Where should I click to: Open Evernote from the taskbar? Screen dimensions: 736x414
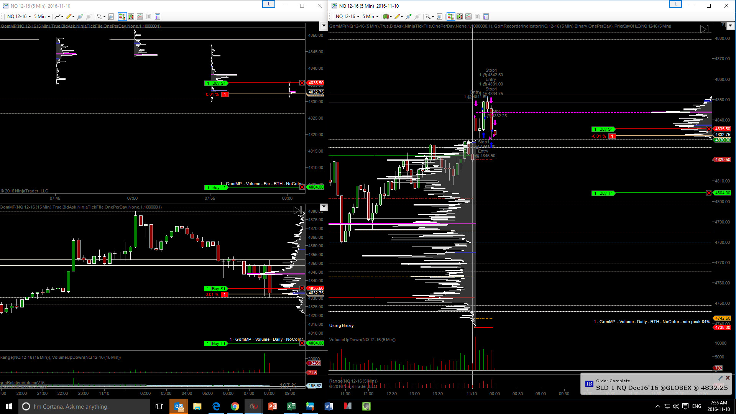pyautogui.click(x=366, y=406)
